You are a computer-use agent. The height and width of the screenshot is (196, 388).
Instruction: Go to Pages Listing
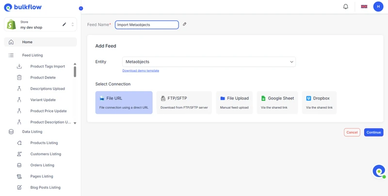point(42,176)
